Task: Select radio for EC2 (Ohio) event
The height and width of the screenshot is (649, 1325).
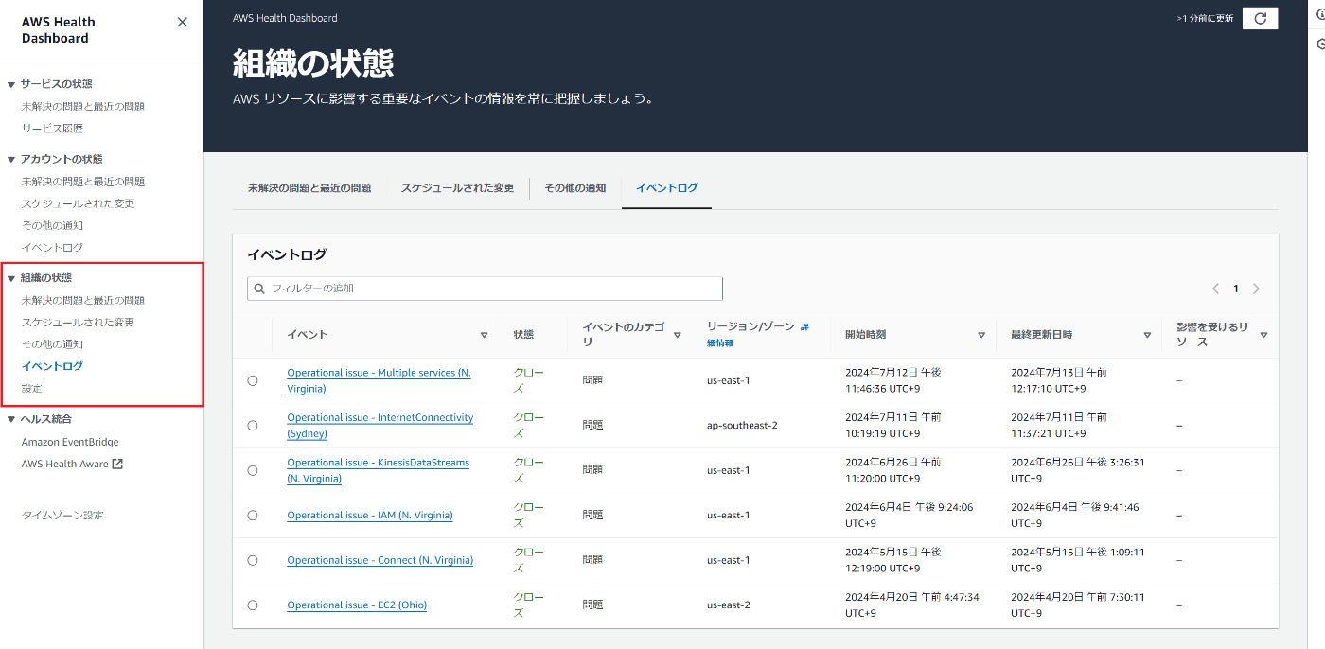Action: (253, 605)
